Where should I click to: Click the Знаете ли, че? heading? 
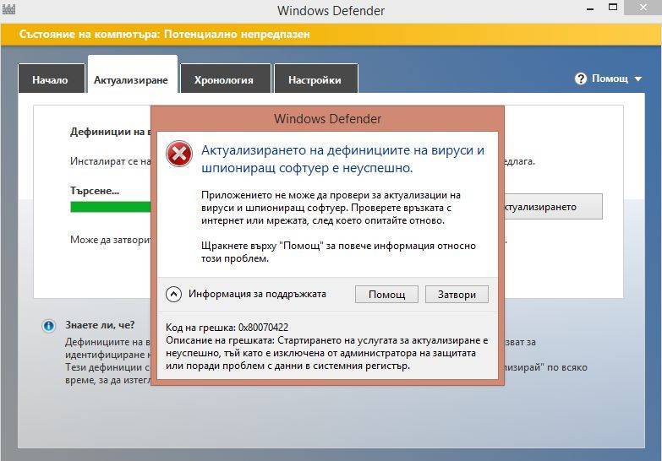click(100, 325)
